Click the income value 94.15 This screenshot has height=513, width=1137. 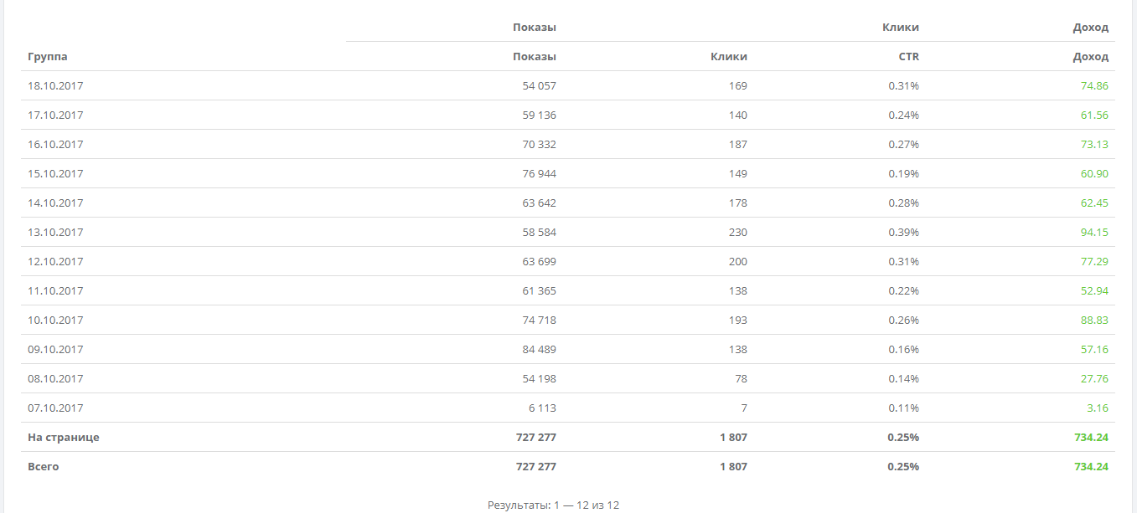(1094, 232)
